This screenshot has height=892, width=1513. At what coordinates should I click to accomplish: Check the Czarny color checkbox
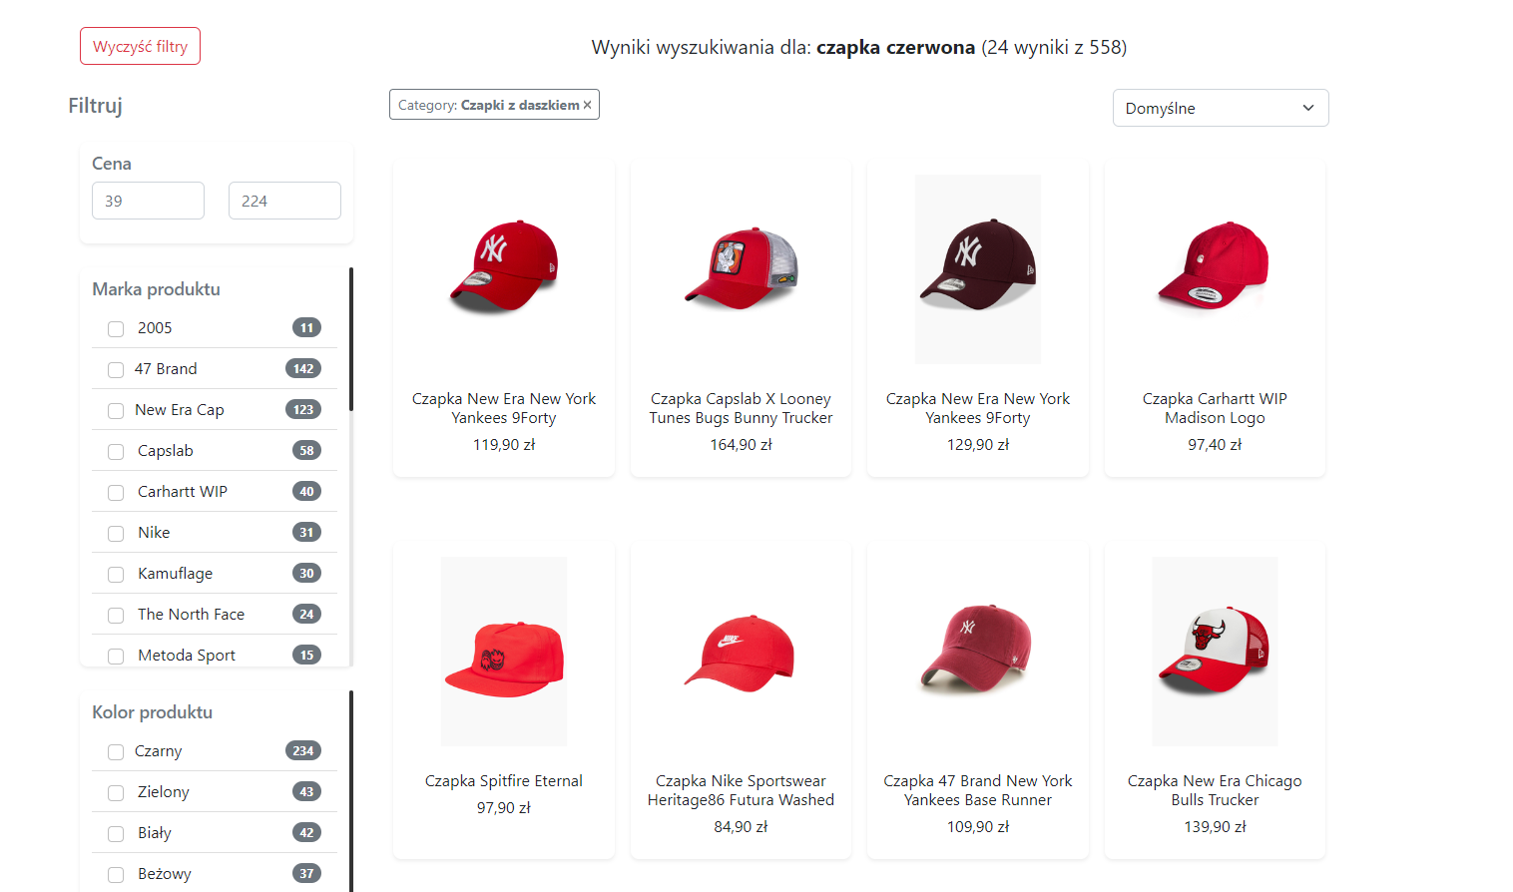click(116, 752)
